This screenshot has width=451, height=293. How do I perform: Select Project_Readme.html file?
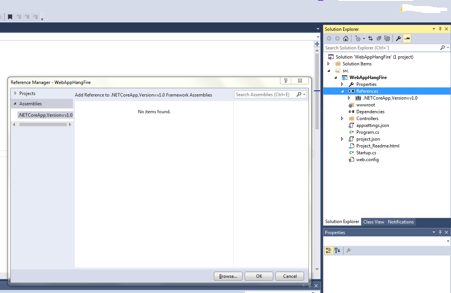(x=378, y=146)
